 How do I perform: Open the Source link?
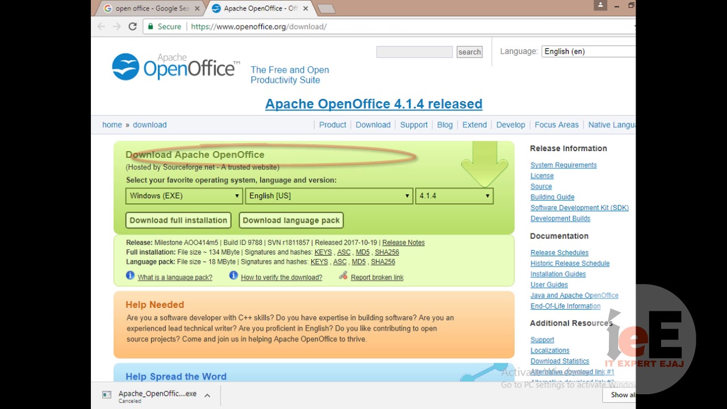pos(541,186)
